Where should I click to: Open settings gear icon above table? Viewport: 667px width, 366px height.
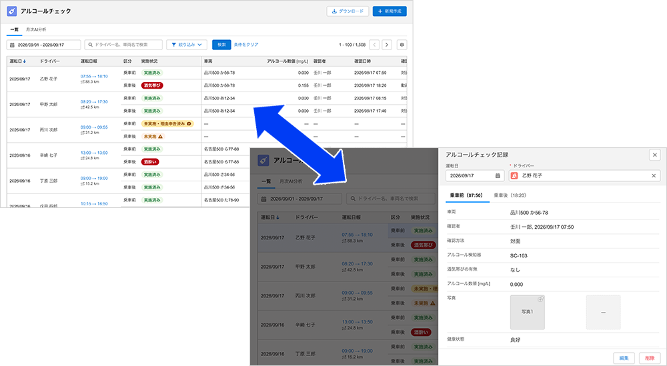[x=402, y=45]
